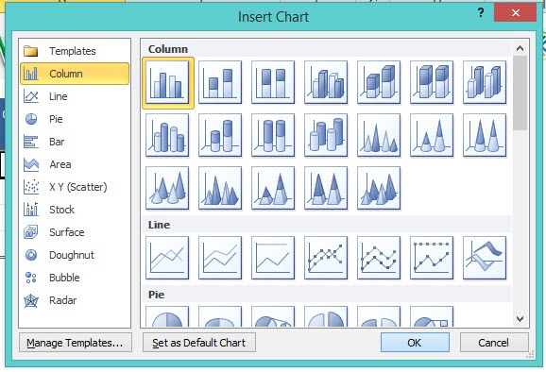
Task: Select the basic Line chart thumbnail
Action: pos(167,258)
